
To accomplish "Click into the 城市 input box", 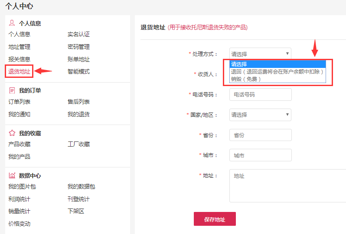I will [x=260, y=155].
